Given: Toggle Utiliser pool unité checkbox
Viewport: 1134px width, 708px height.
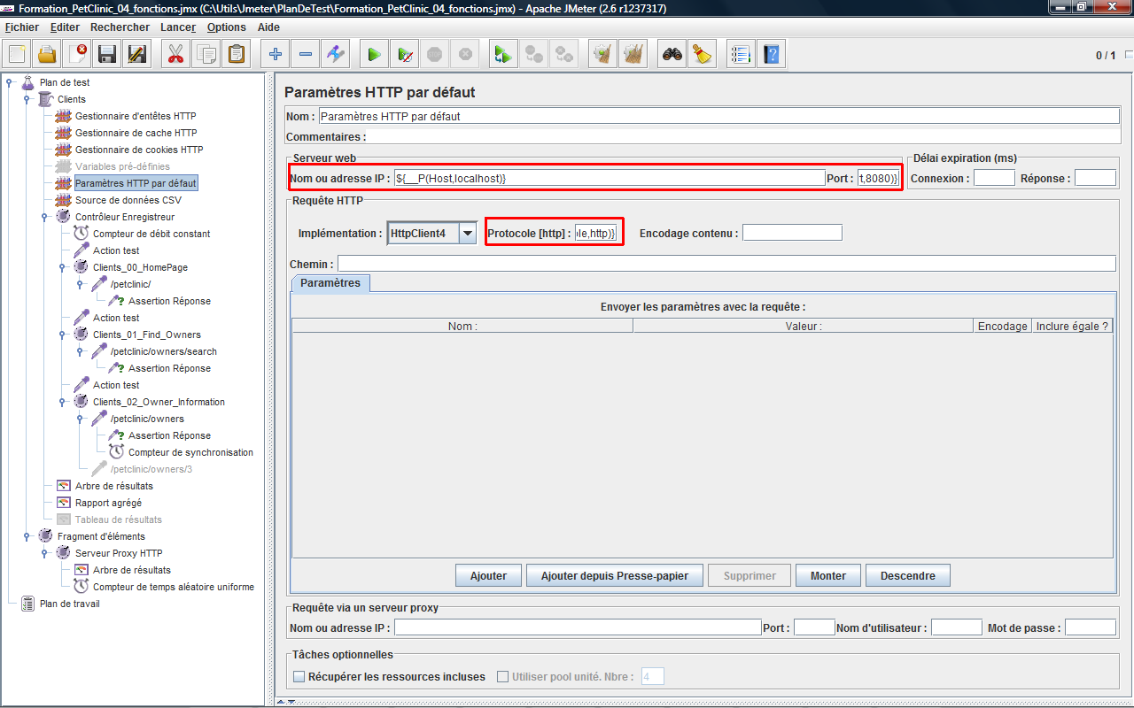Looking at the screenshot, I should 503,677.
